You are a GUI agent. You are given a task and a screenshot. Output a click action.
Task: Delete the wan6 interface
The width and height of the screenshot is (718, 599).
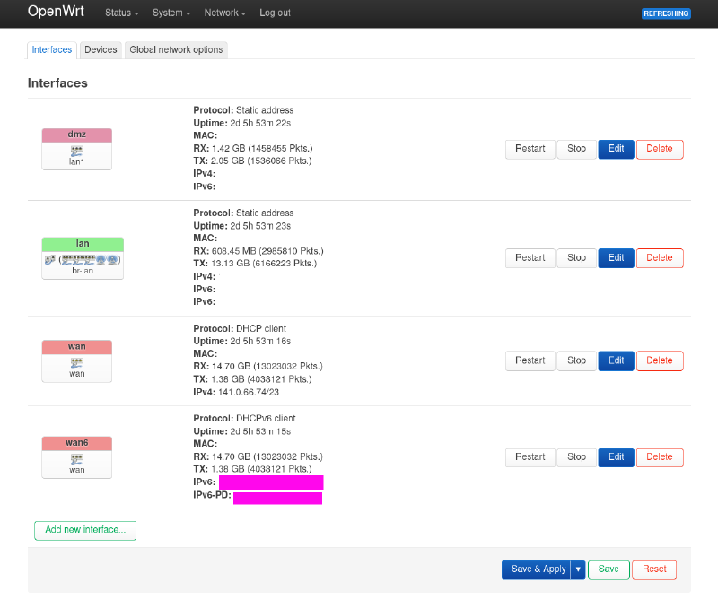click(x=660, y=457)
